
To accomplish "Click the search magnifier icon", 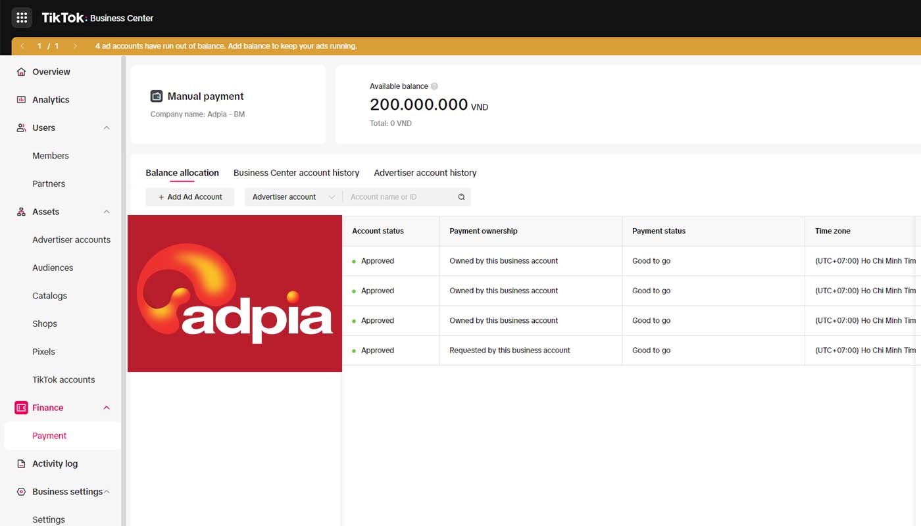I will coord(461,197).
